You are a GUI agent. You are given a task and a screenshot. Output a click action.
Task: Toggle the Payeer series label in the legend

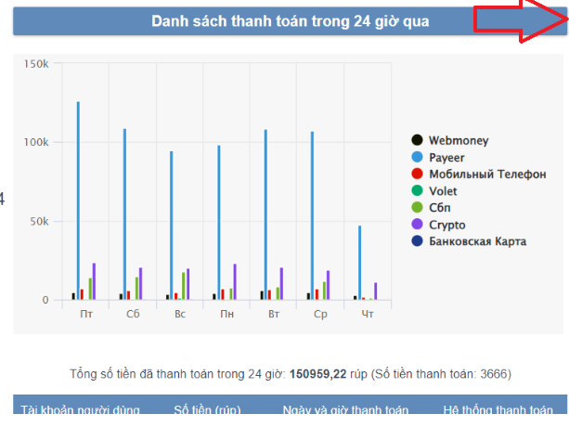click(x=447, y=157)
